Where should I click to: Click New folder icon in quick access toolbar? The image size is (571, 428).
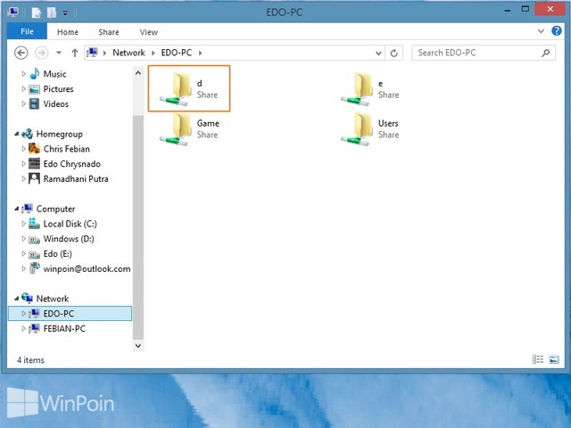point(52,12)
